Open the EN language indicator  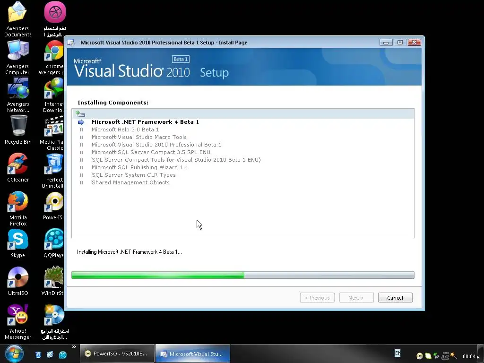(x=398, y=353)
